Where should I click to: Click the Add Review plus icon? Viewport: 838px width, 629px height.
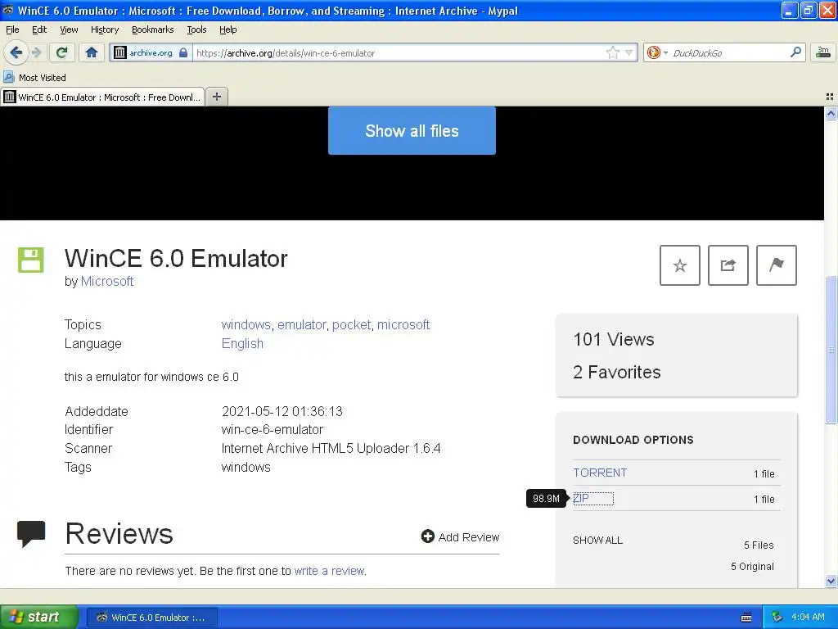click(x=427, y=536)
